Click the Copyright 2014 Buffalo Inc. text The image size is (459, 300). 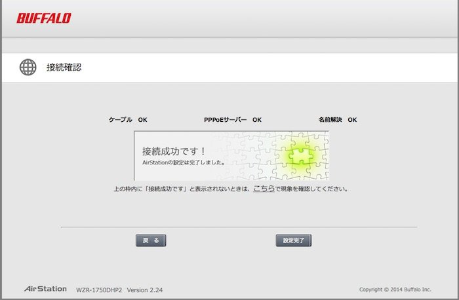pos(395,290)
